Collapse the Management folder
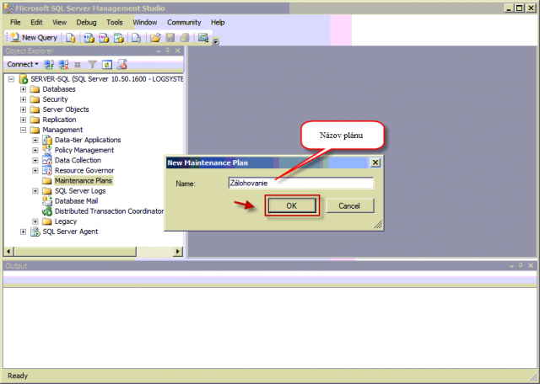The width and height of the screenshot is (540, 384). 23,130
